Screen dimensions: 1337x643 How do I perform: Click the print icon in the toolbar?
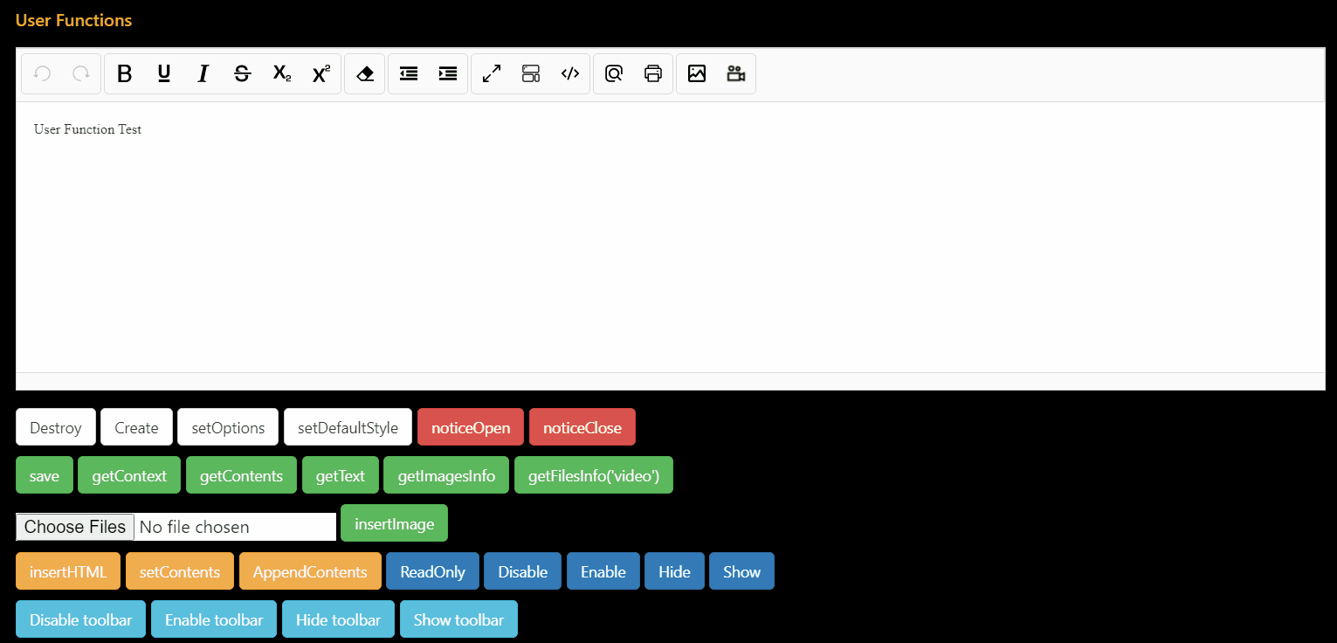pyautogui.click(x=653, y=73)
